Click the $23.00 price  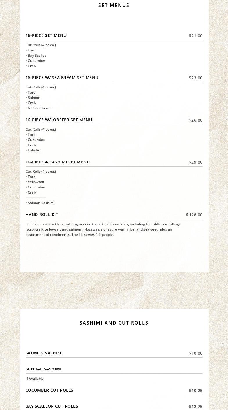point(195,78)
